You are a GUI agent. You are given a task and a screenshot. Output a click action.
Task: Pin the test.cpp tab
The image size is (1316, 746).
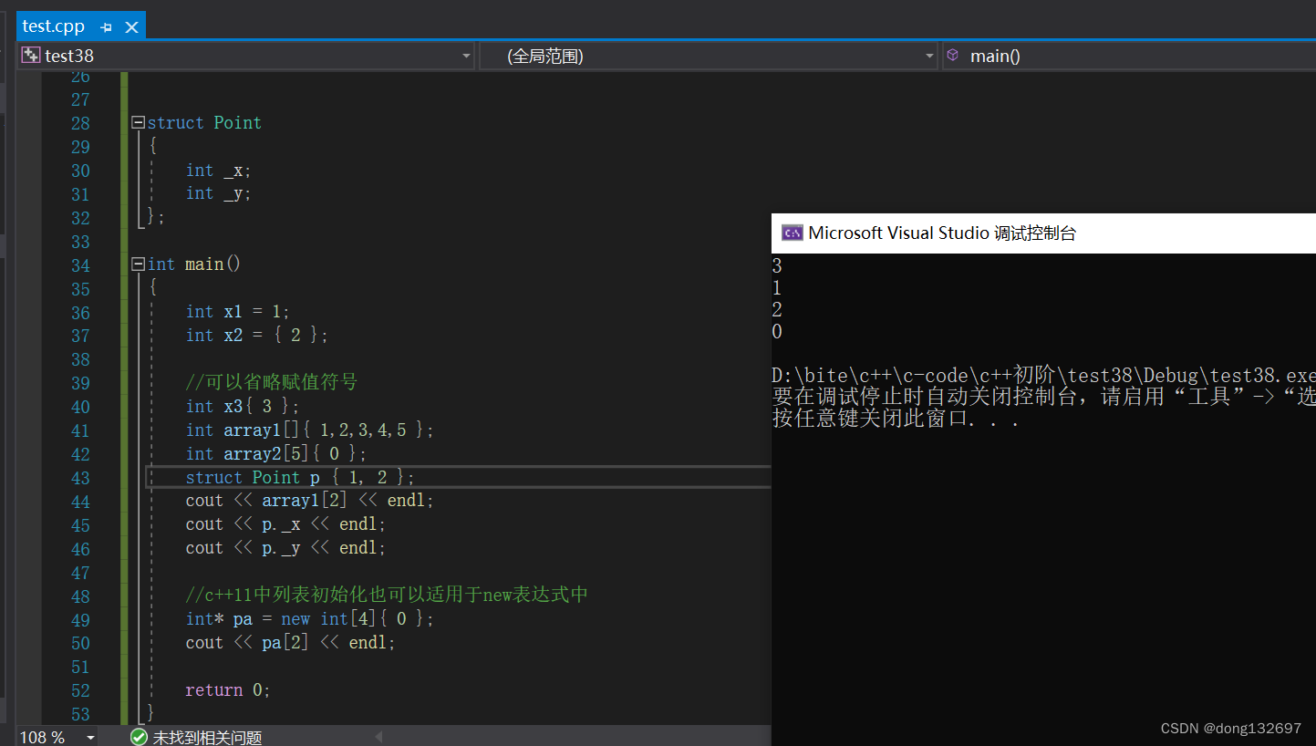click(106, 27)
